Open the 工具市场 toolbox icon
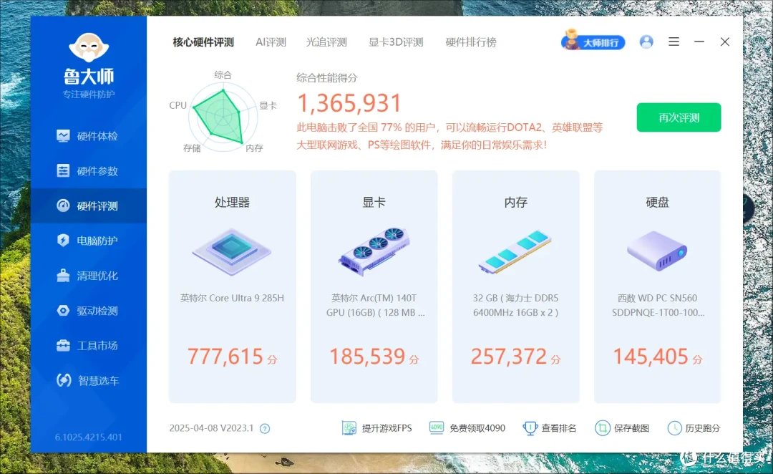 coord(63,345)
